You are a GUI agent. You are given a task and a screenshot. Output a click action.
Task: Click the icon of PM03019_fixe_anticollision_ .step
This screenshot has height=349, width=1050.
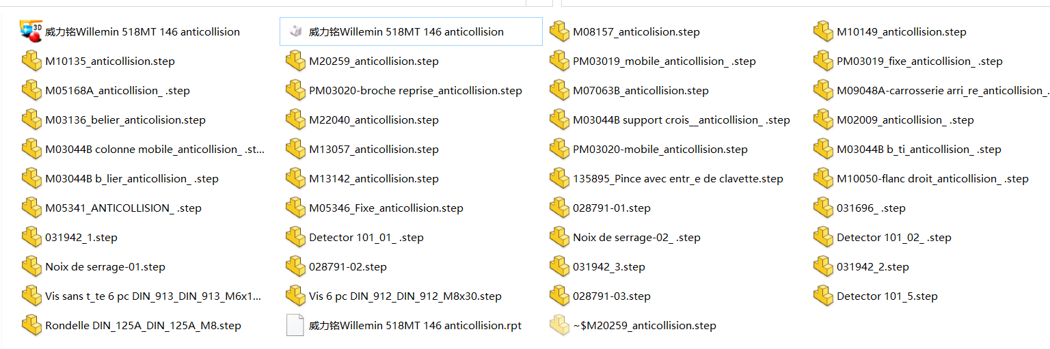pos(824,61)
